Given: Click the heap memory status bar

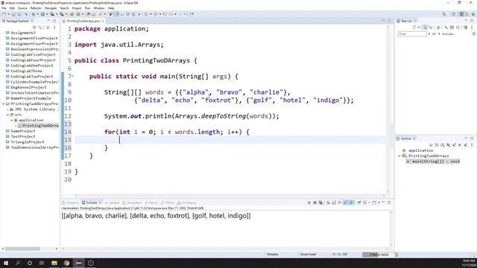Looking at the screenshot, I should (378, 255).
